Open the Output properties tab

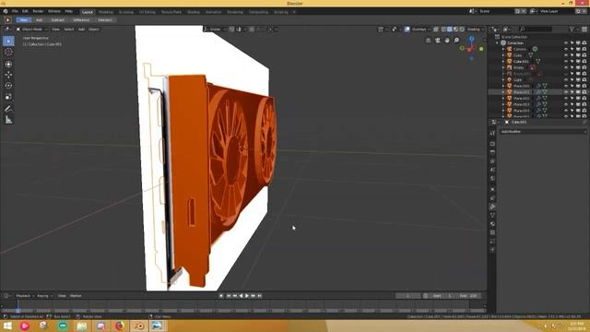click(x=492, y=152)
